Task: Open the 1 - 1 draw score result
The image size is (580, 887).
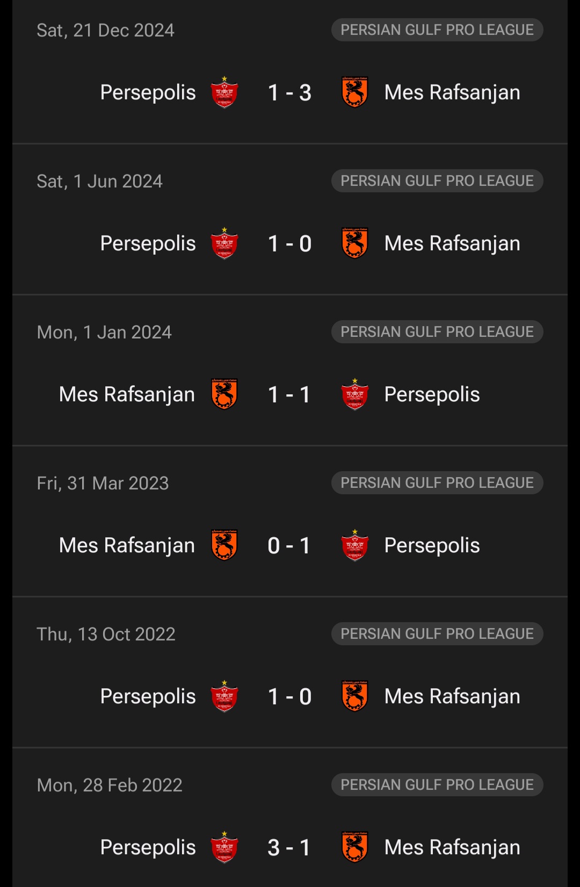Action: [x=289, y=395]
